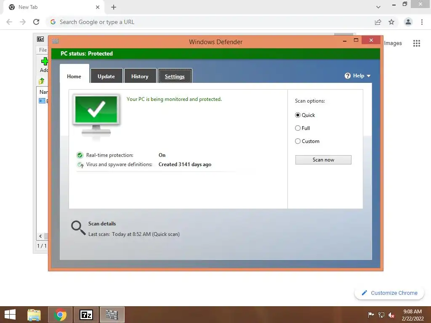
Task: Maximize the Windows Defender window
Action: [356, 40]
